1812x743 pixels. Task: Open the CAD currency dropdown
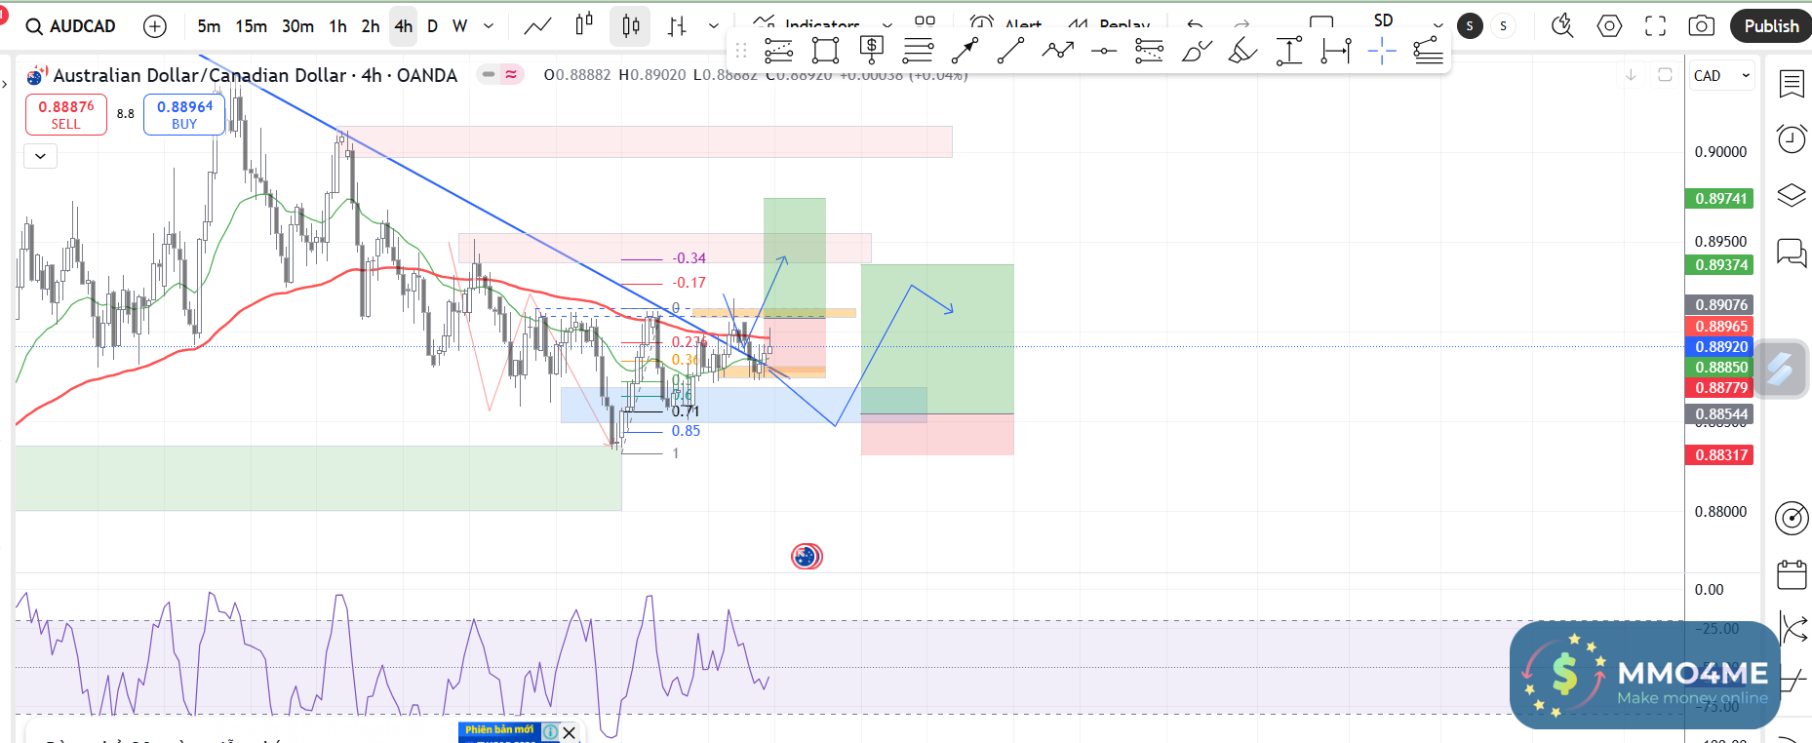(x=1721, y=75)
